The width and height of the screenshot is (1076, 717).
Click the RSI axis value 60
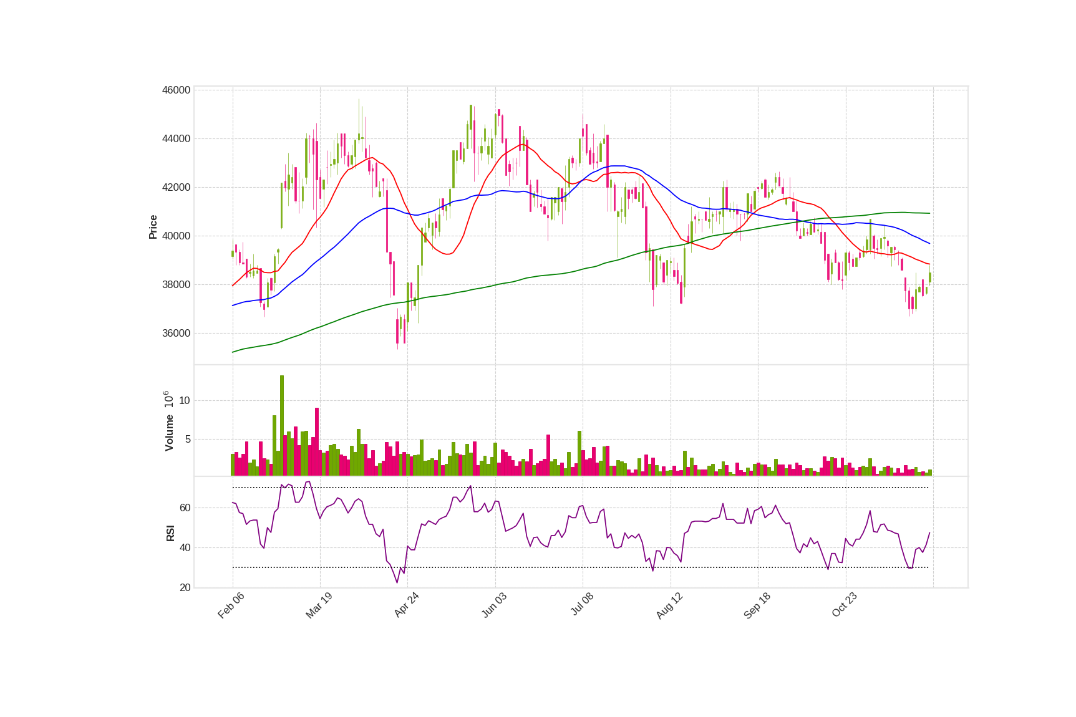(x=185, y=508)
